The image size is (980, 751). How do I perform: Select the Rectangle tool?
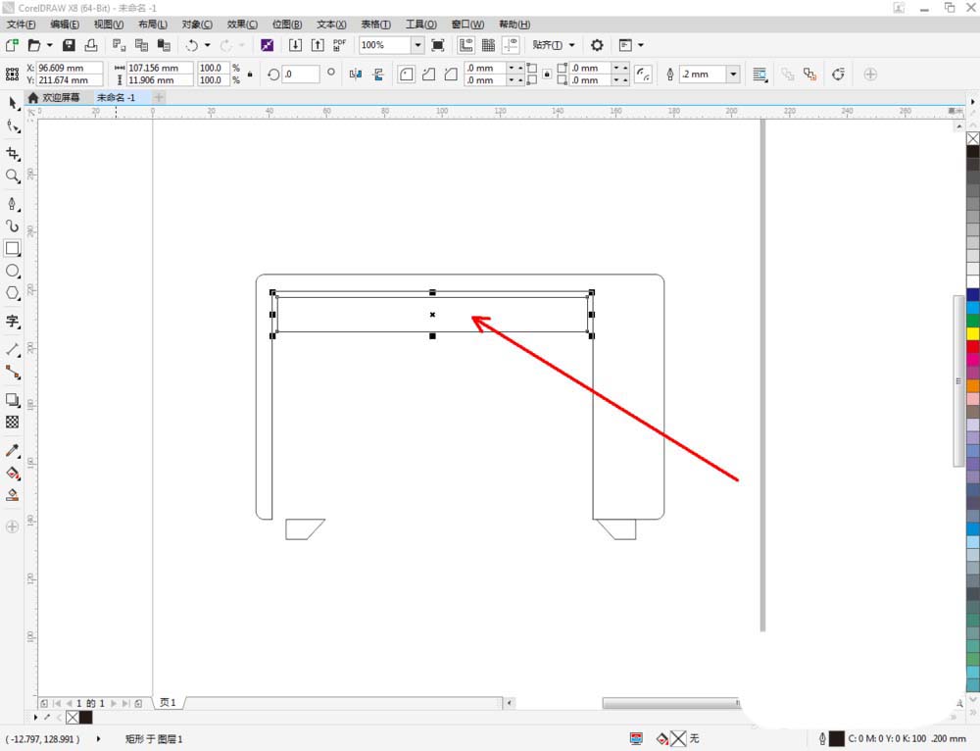tap(13, 248)
